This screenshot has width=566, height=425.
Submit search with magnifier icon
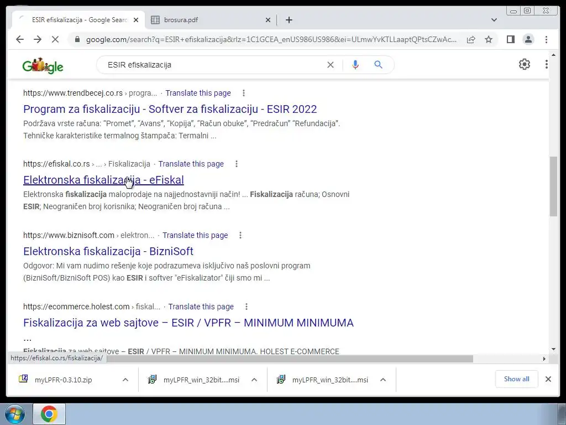[x=378, y=65]
